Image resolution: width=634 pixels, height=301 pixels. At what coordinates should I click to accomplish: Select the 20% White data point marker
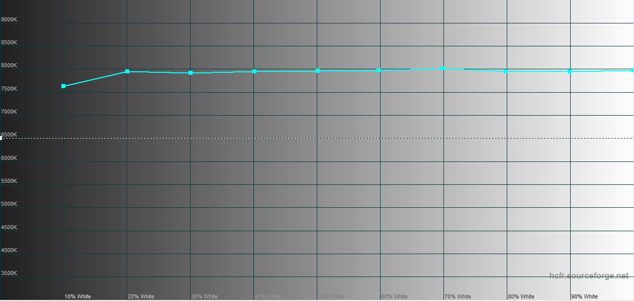(127, 71)
